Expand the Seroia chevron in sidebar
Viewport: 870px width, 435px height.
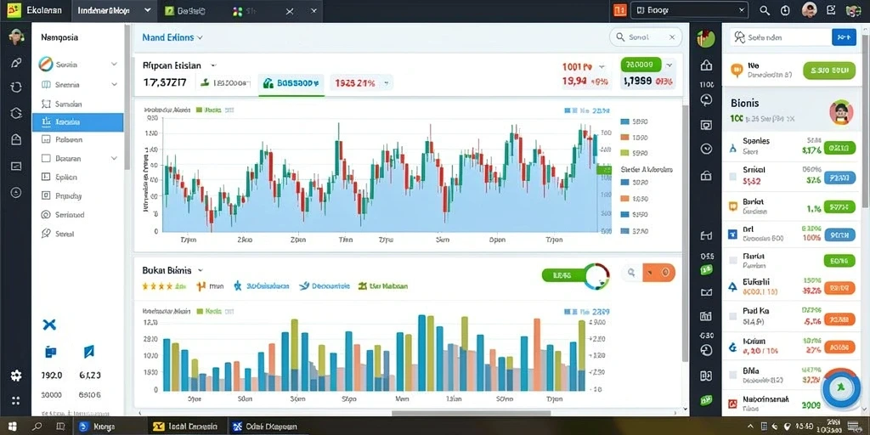coord(115,65)
